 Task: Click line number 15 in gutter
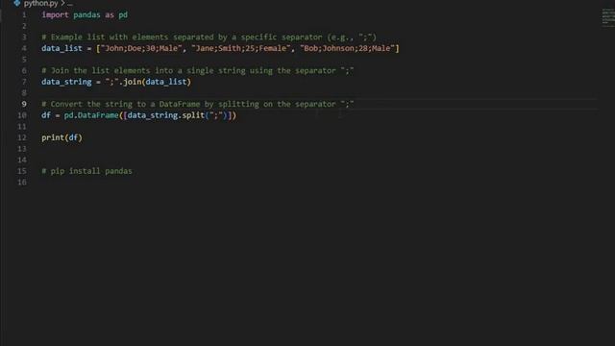click(x=22, y=171)
